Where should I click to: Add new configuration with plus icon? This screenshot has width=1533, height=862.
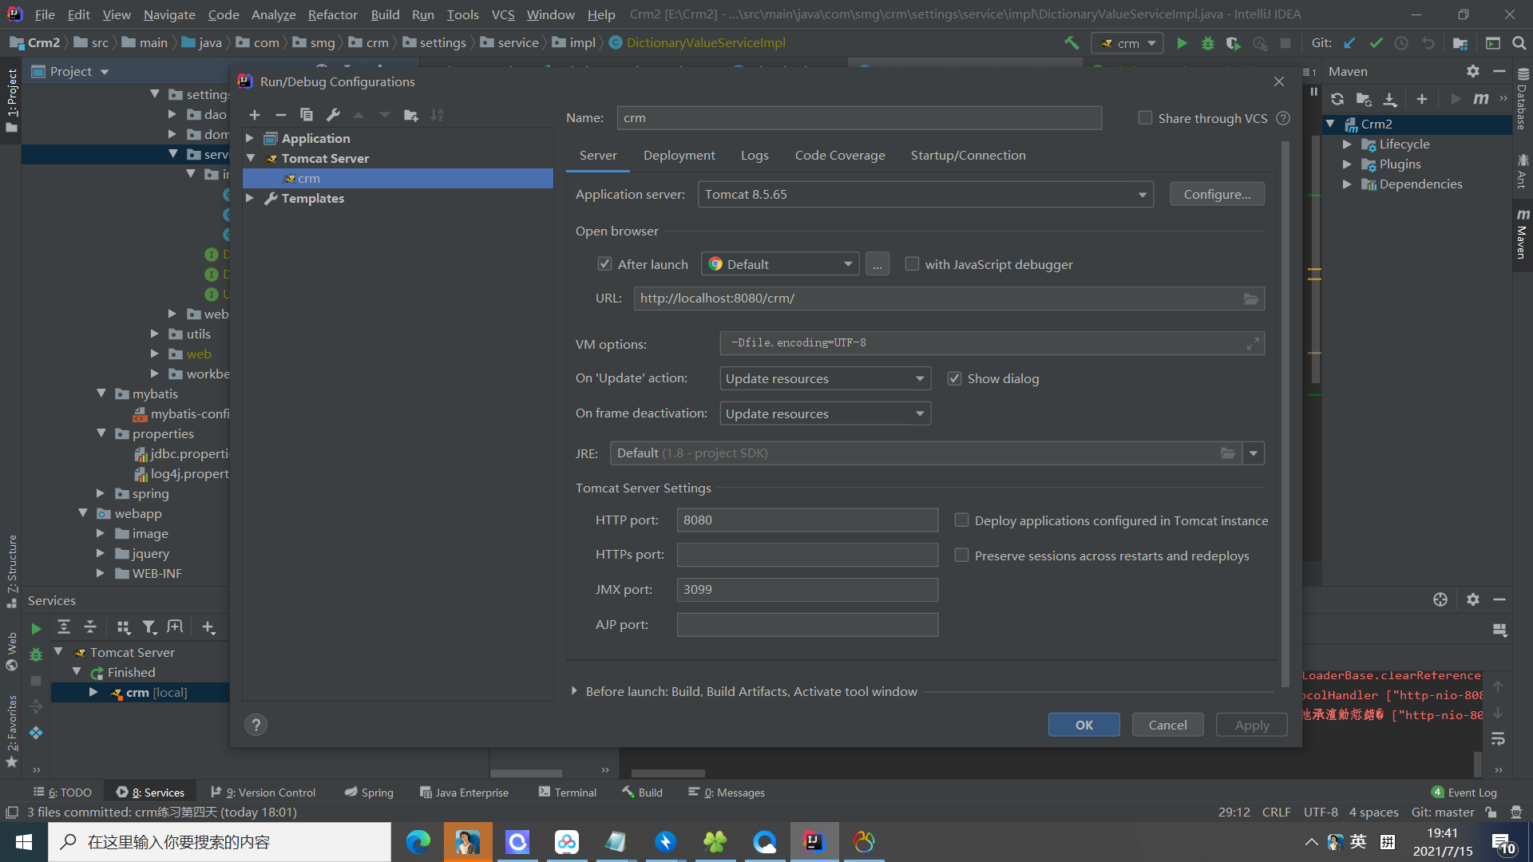[x=255, y=115]
